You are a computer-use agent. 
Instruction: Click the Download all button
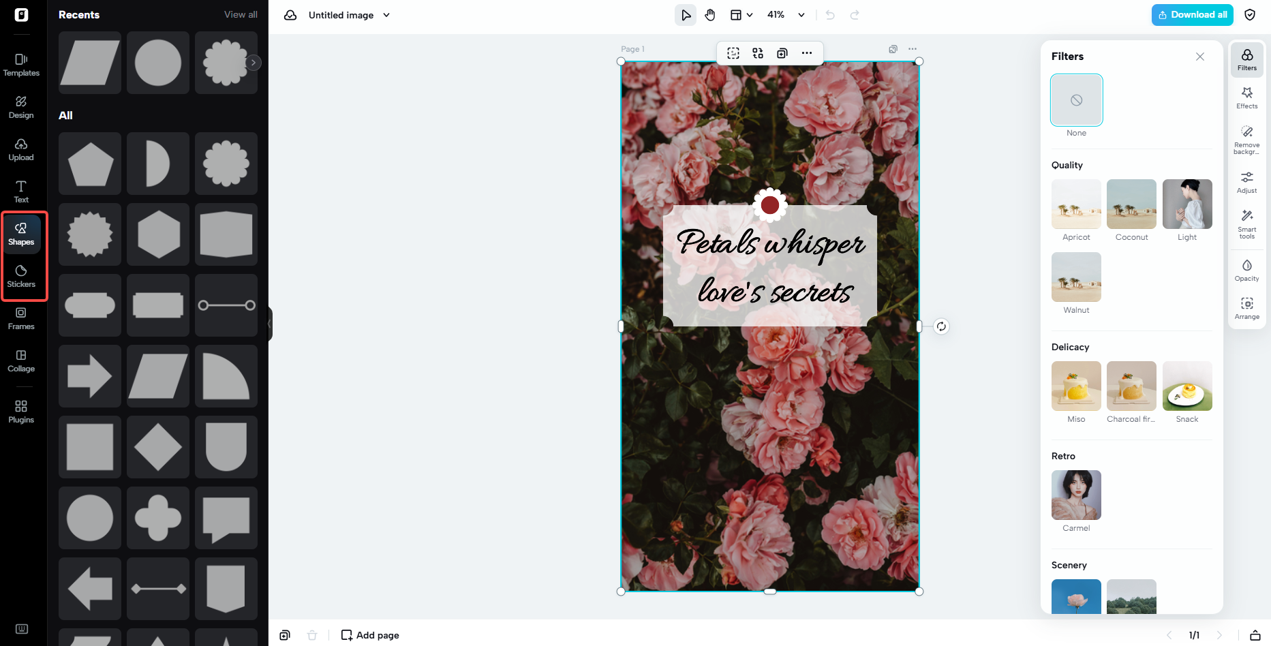click(1193, 15)
